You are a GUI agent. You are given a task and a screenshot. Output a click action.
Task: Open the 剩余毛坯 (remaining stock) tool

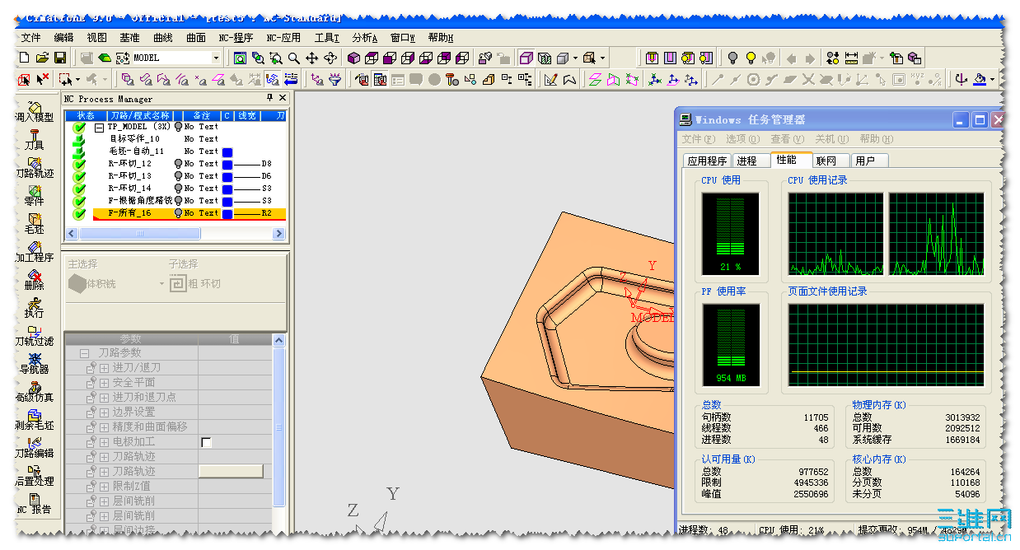35,420
